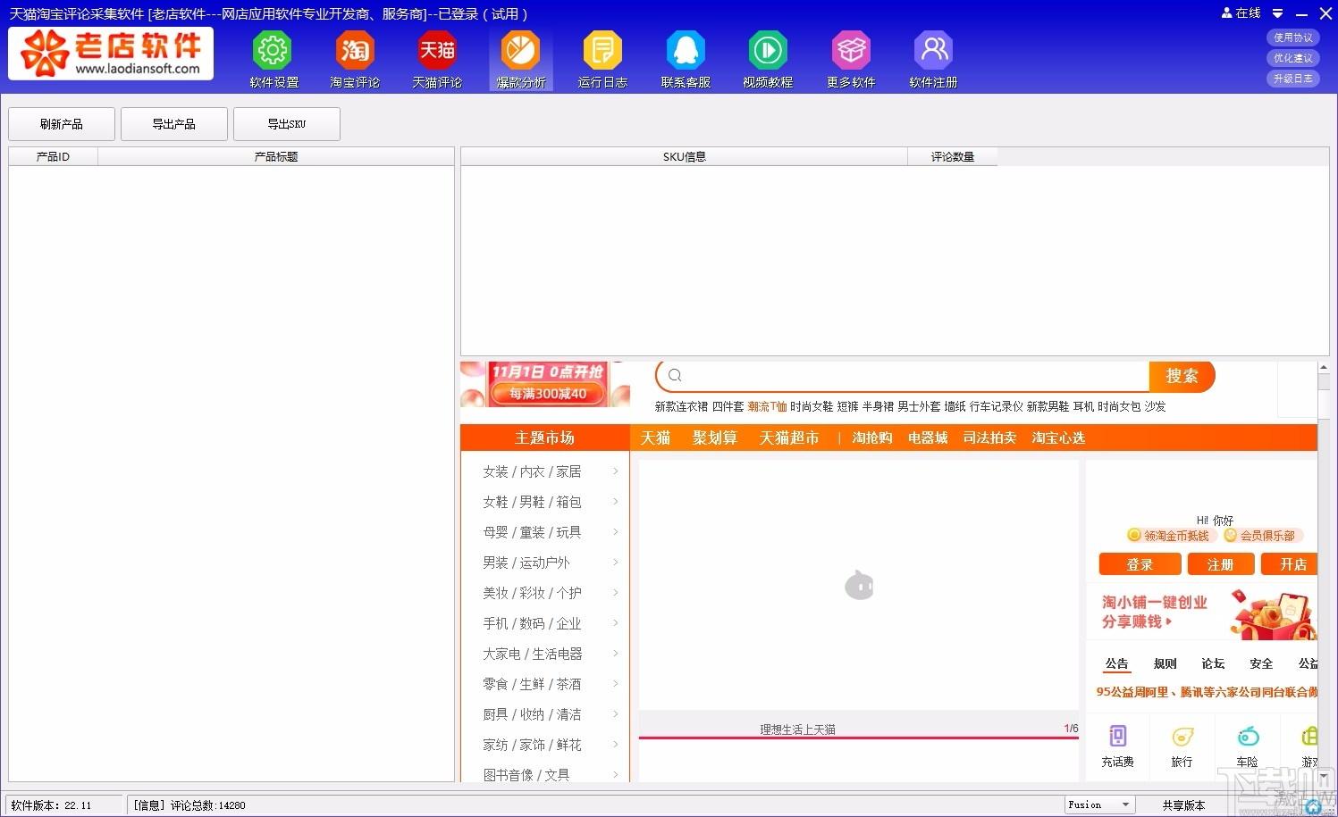1338x817 pixels.
Task: Select 爆款分析 pie chart icon
Action: [520, 50]
